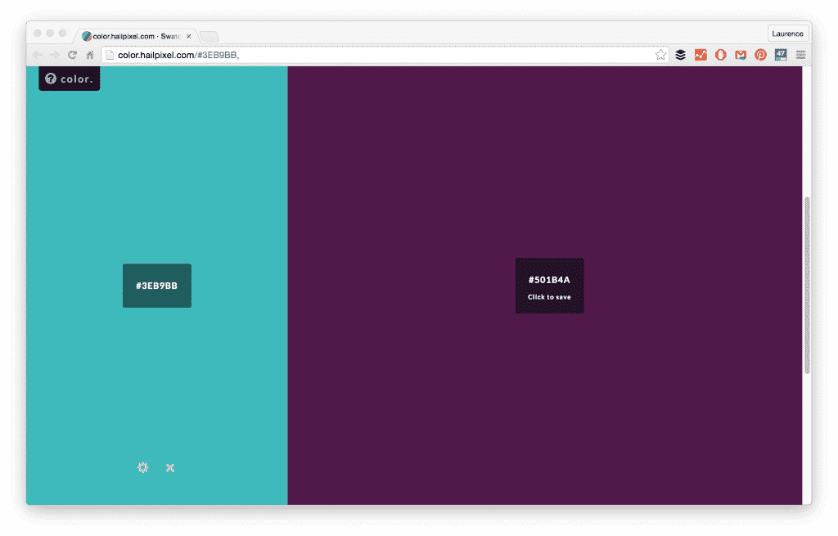Click the Pinterest extension icon
Viewport: 838px width, 536px height.
coord(761,54)
